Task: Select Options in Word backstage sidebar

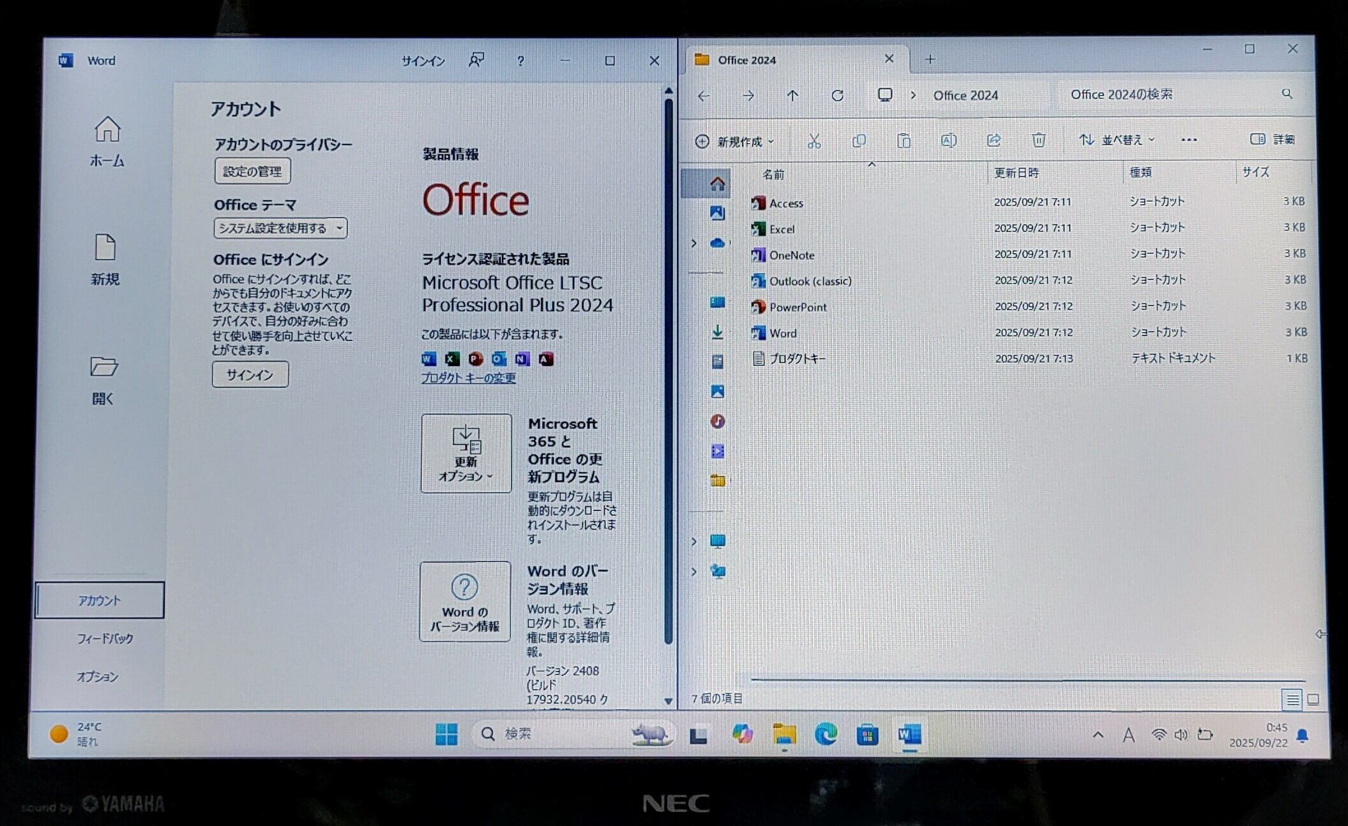Action: (98, 677)
